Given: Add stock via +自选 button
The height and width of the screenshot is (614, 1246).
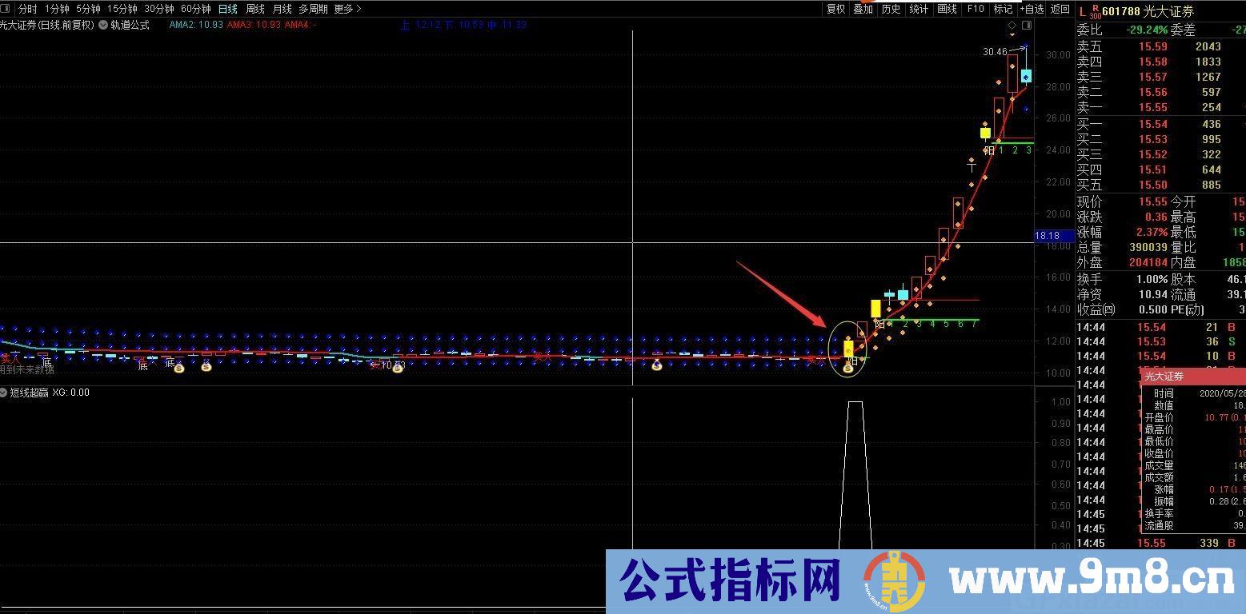Looking at the screenshot, I should (1032, 9).
